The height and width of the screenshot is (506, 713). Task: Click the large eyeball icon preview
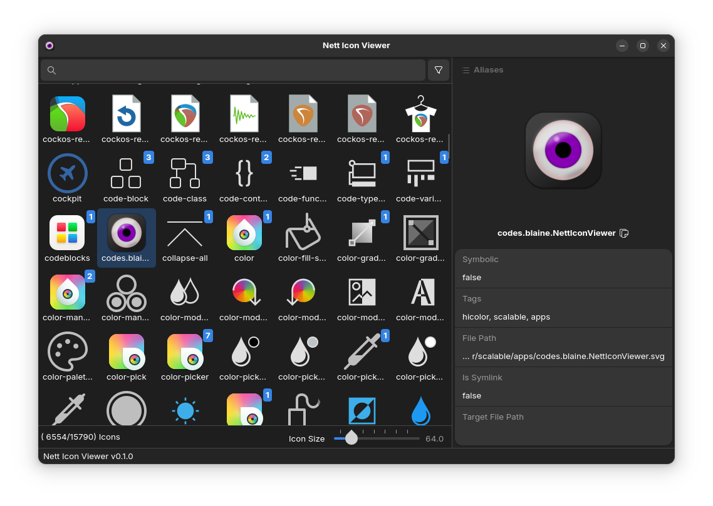(x=563, y=150)
